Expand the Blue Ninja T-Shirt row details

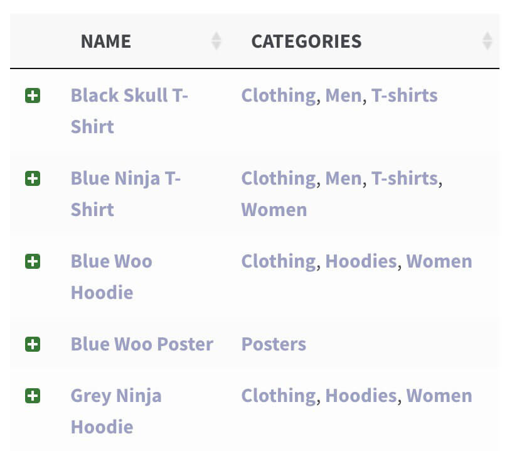tap(33, 179)
